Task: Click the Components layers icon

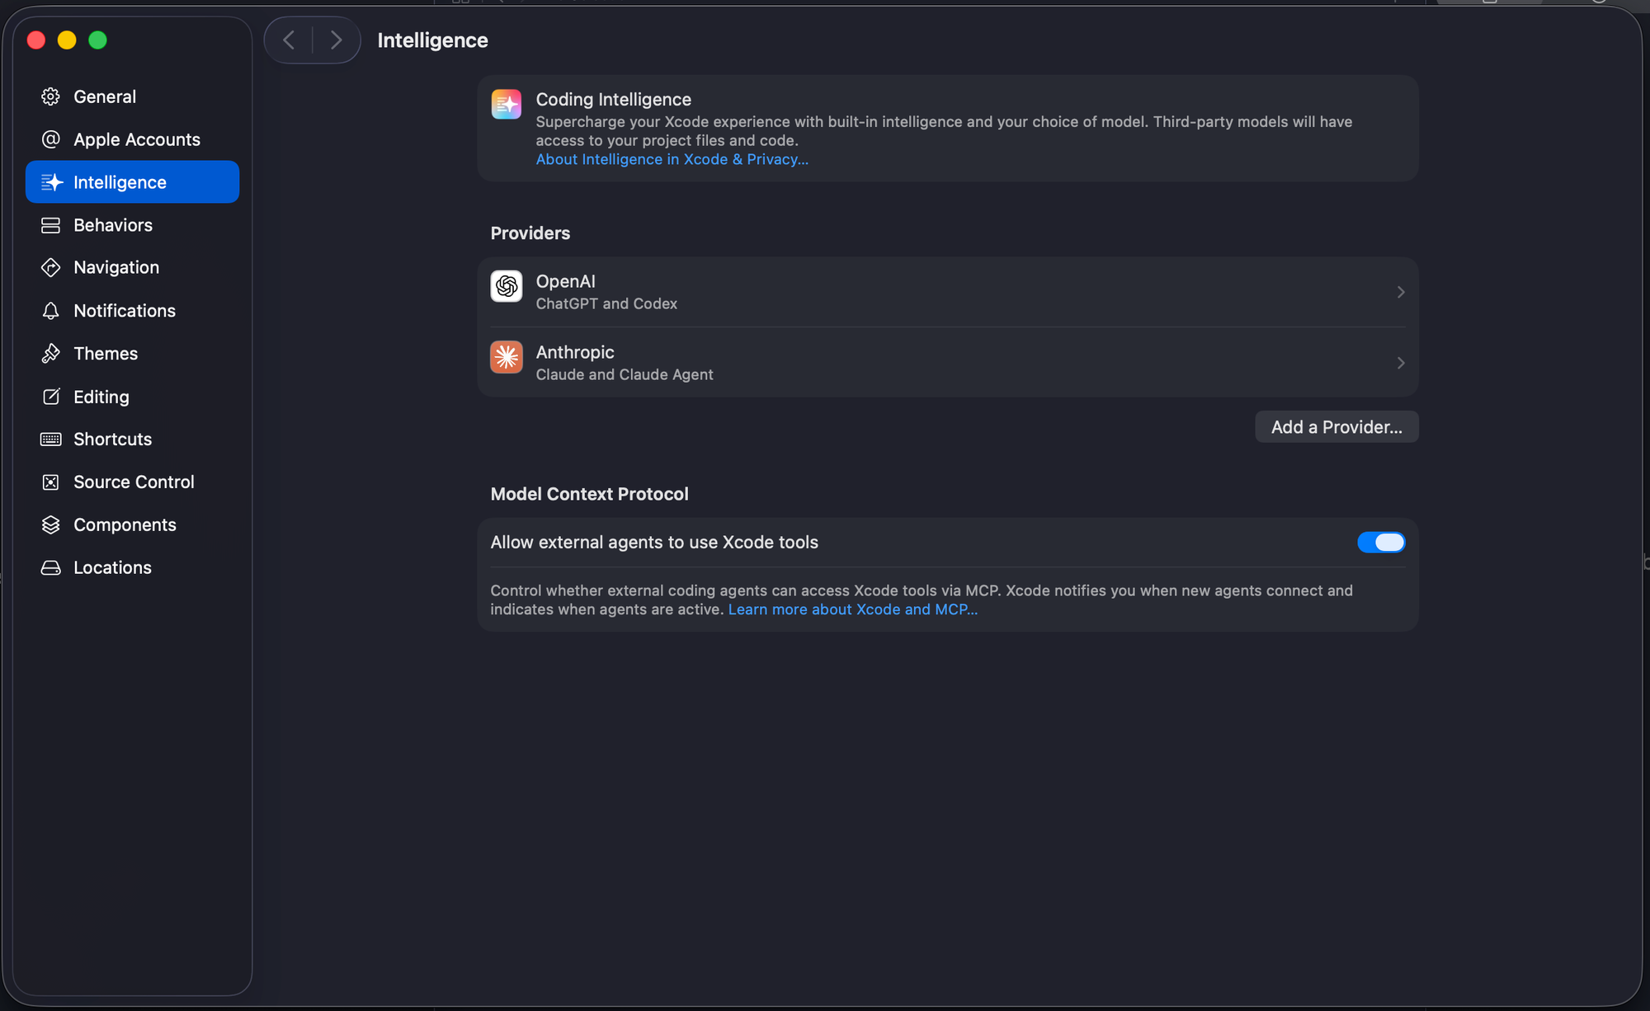Action: point(50,525)
